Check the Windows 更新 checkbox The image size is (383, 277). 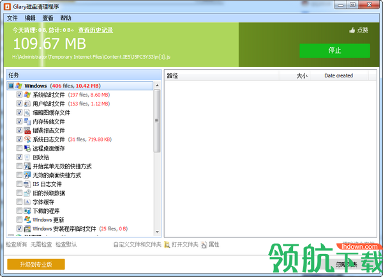pyautogui.click(x=19, y=219)
